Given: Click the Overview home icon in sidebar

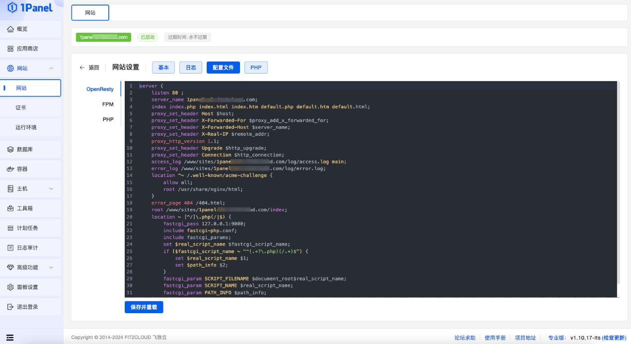Looking at the screenshot, I should point(10,29).
